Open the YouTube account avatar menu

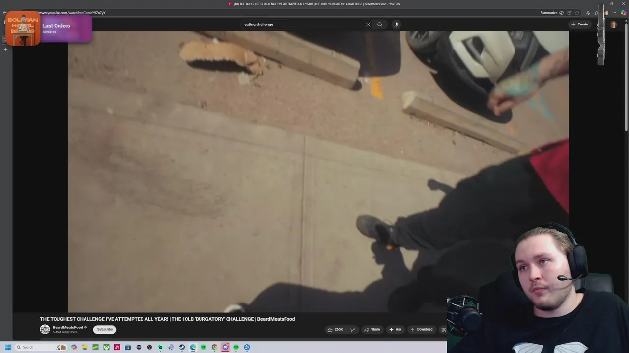tap(613, 25)
